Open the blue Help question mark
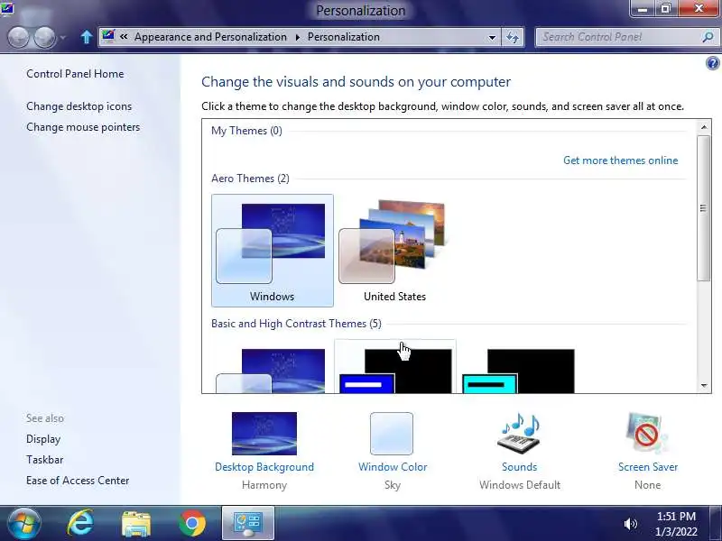The width and height of the screenshot is (722, 541). (712, 63)
